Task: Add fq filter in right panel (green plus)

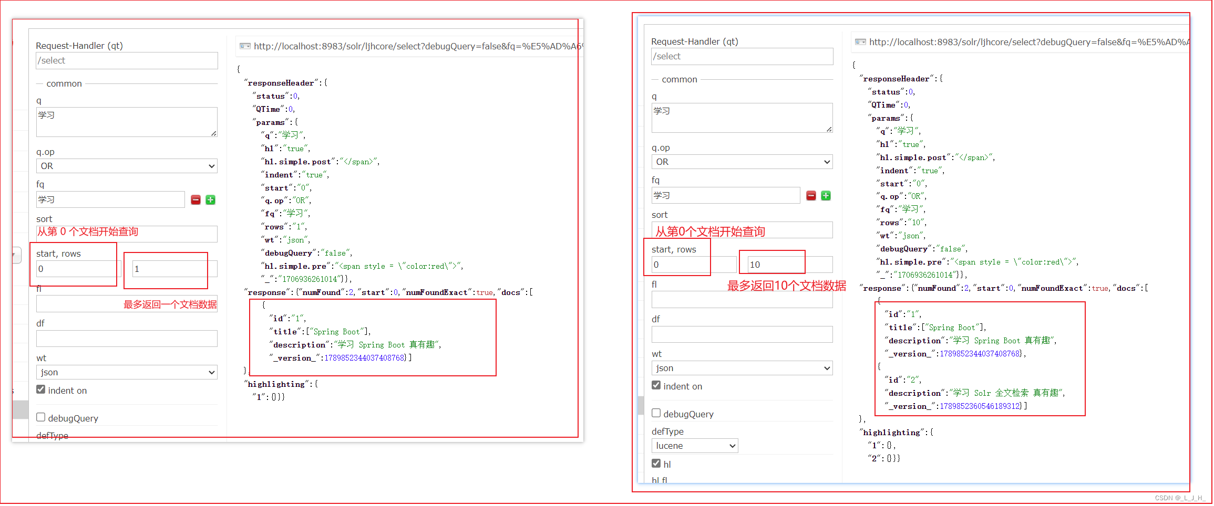Action: pyautogui.click(x=826, y=196)
